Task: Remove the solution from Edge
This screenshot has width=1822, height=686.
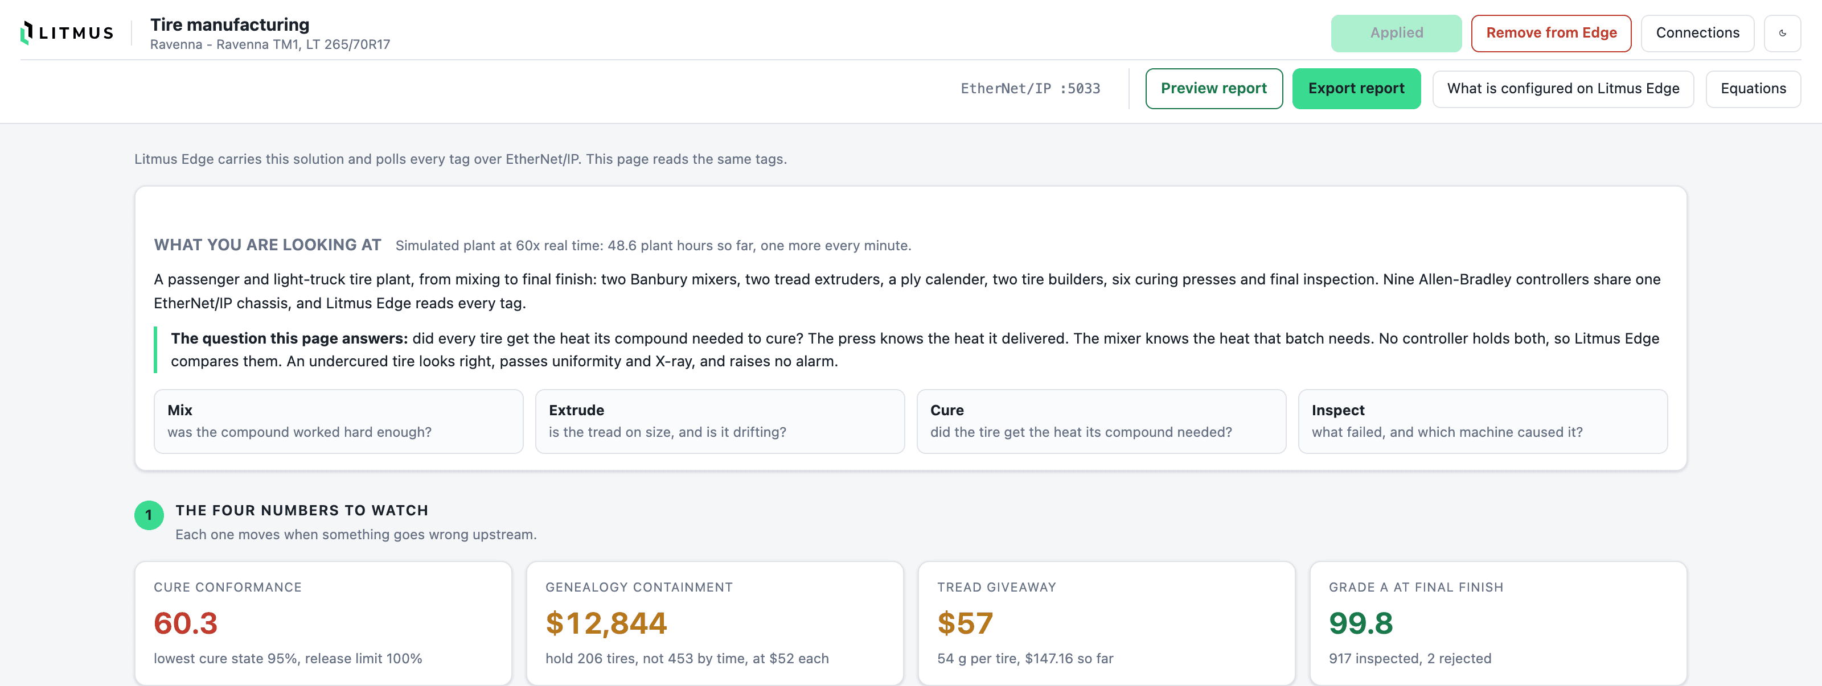Action: point(1550,33)
